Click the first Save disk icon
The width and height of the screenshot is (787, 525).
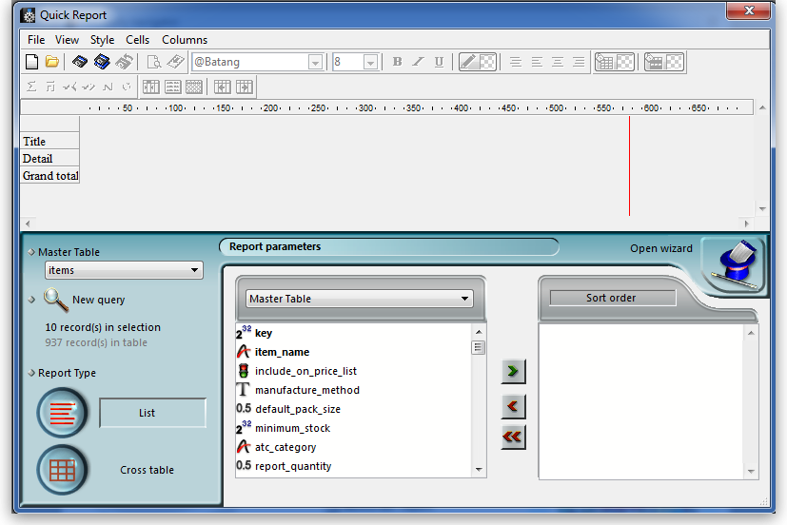point(80,62)
